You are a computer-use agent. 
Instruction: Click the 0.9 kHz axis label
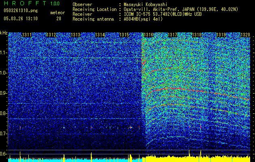pos(4,93)
